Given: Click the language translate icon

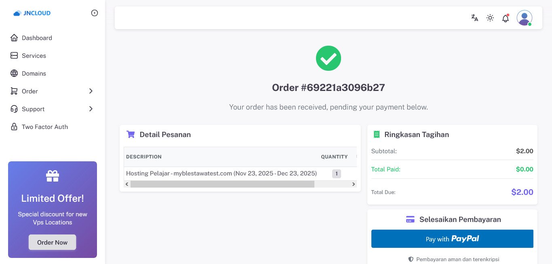Looking at the screenshot, I should tap(475, 18).
